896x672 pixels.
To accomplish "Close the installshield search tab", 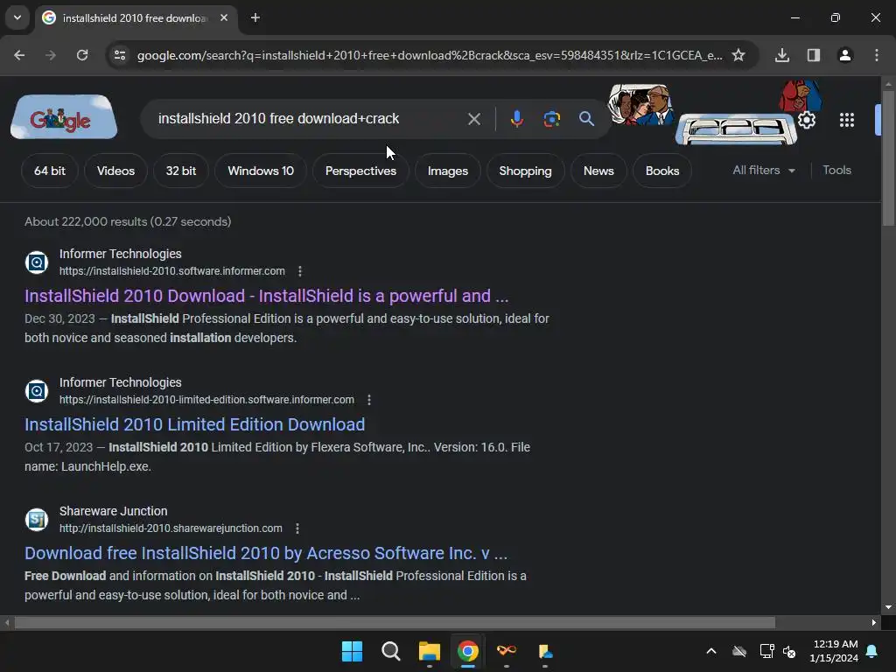I will point(224,17).
